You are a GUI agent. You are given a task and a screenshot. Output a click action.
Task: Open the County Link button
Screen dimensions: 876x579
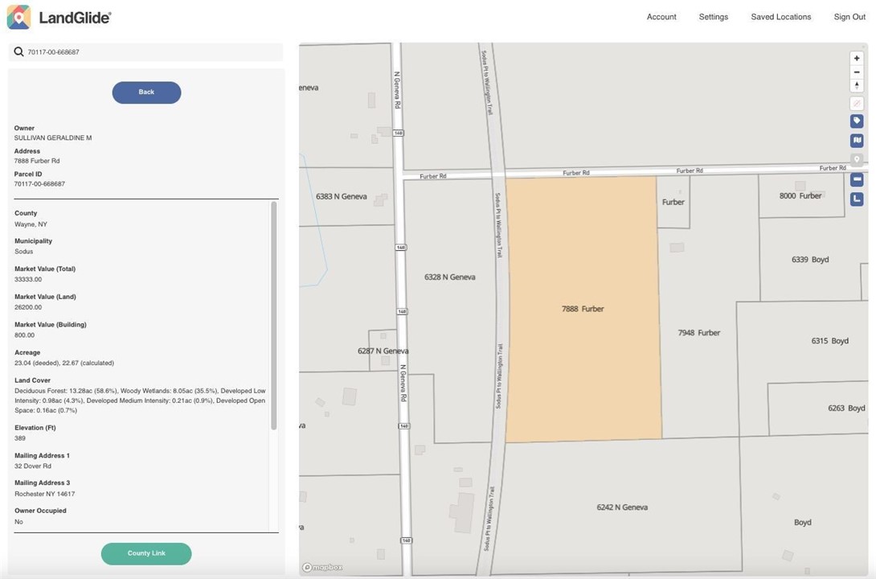pos(146,553)
